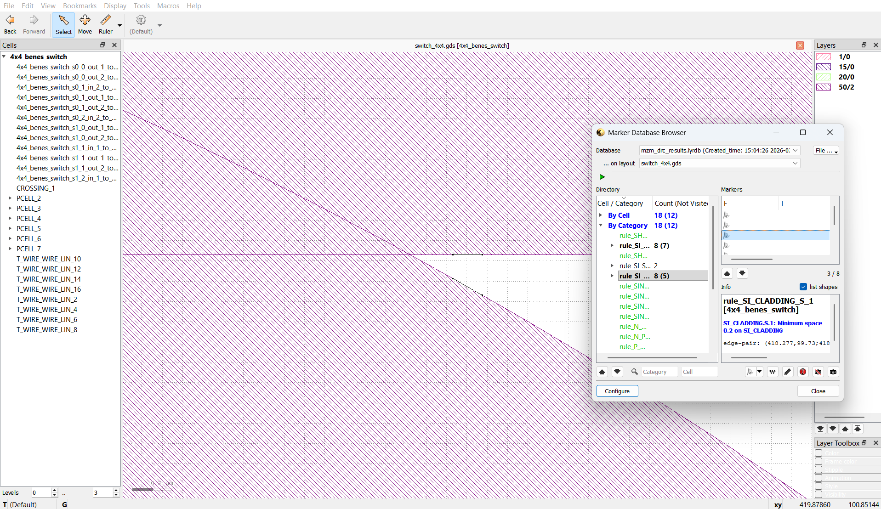Select the 15/0 layer pattern swatch
Viewport: 881px width, 509px height.
click(x=823, y=67)
